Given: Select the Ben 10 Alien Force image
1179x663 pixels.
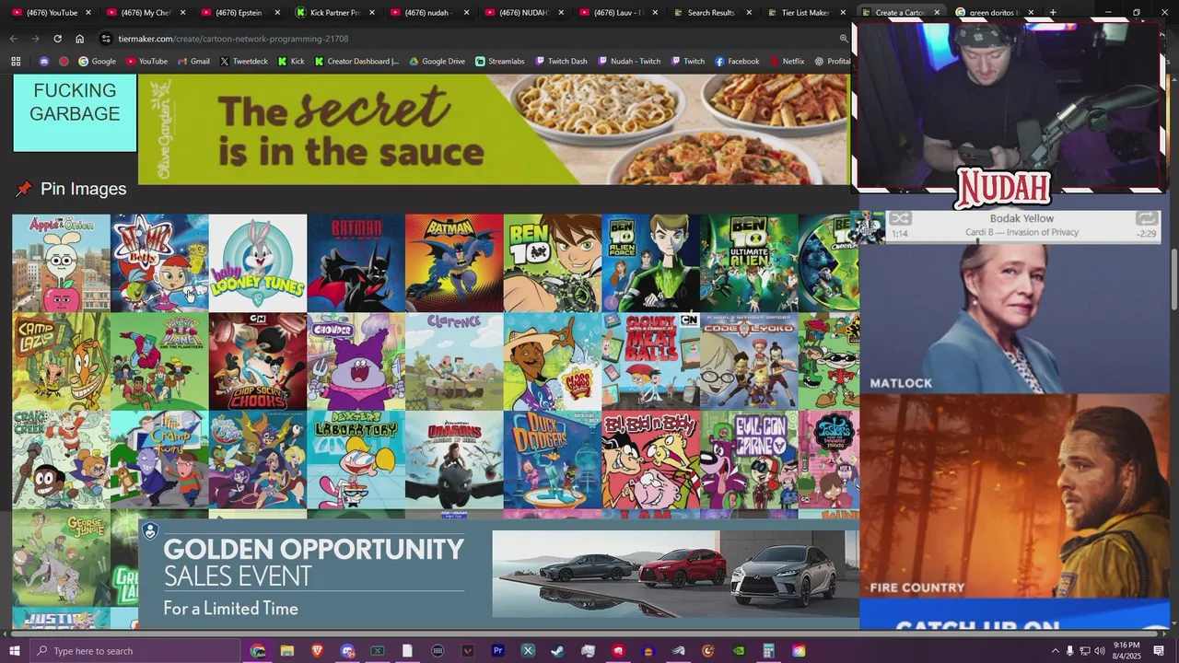Looking at the screenshot, I should click(x=651, y=263).
